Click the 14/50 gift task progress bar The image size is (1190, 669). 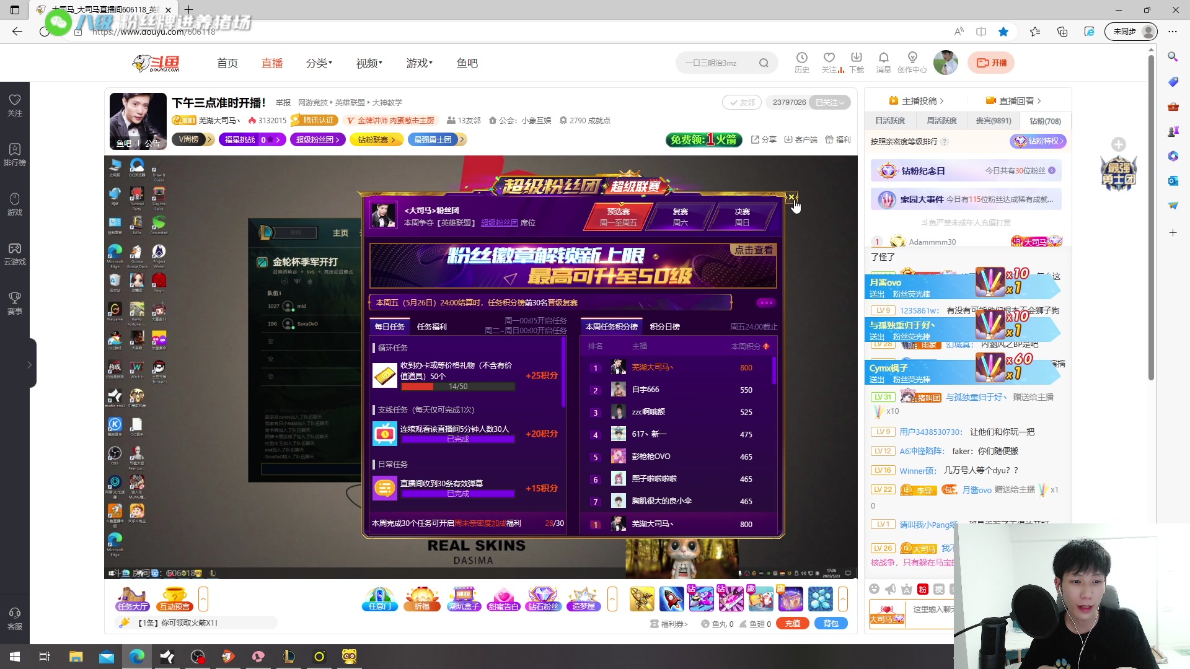[457, 387]
